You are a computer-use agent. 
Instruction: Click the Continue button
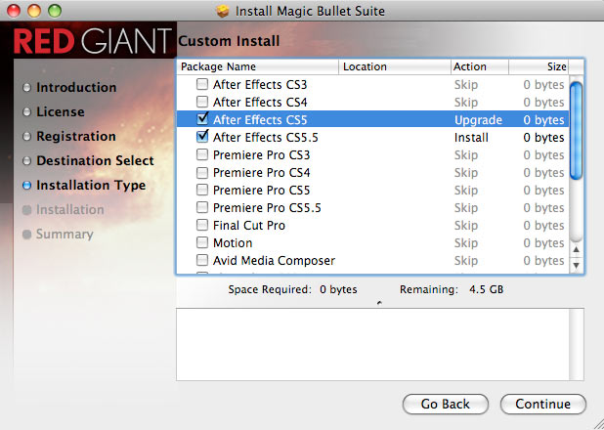click(543, 404)
